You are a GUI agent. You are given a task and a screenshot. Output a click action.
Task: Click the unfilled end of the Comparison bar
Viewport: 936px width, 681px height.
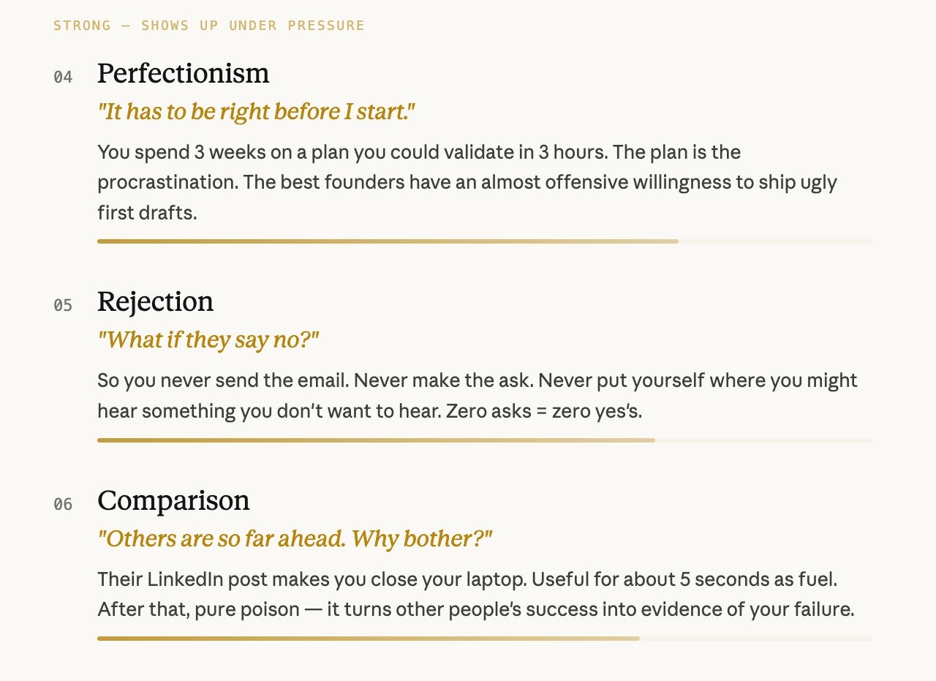coord(755,639)
